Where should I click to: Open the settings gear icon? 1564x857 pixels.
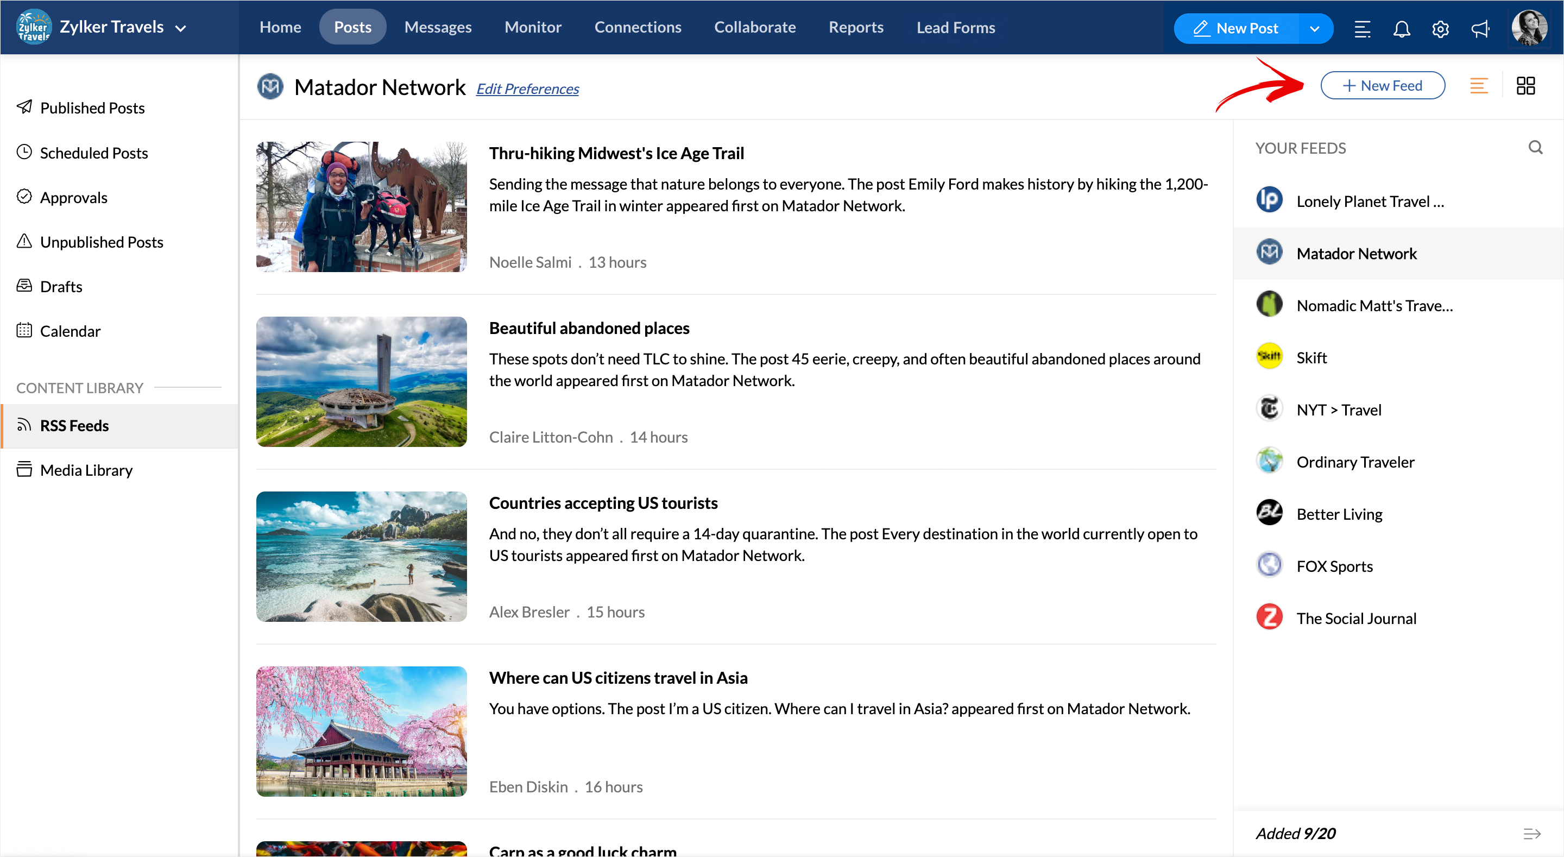tap(1440, 29)
